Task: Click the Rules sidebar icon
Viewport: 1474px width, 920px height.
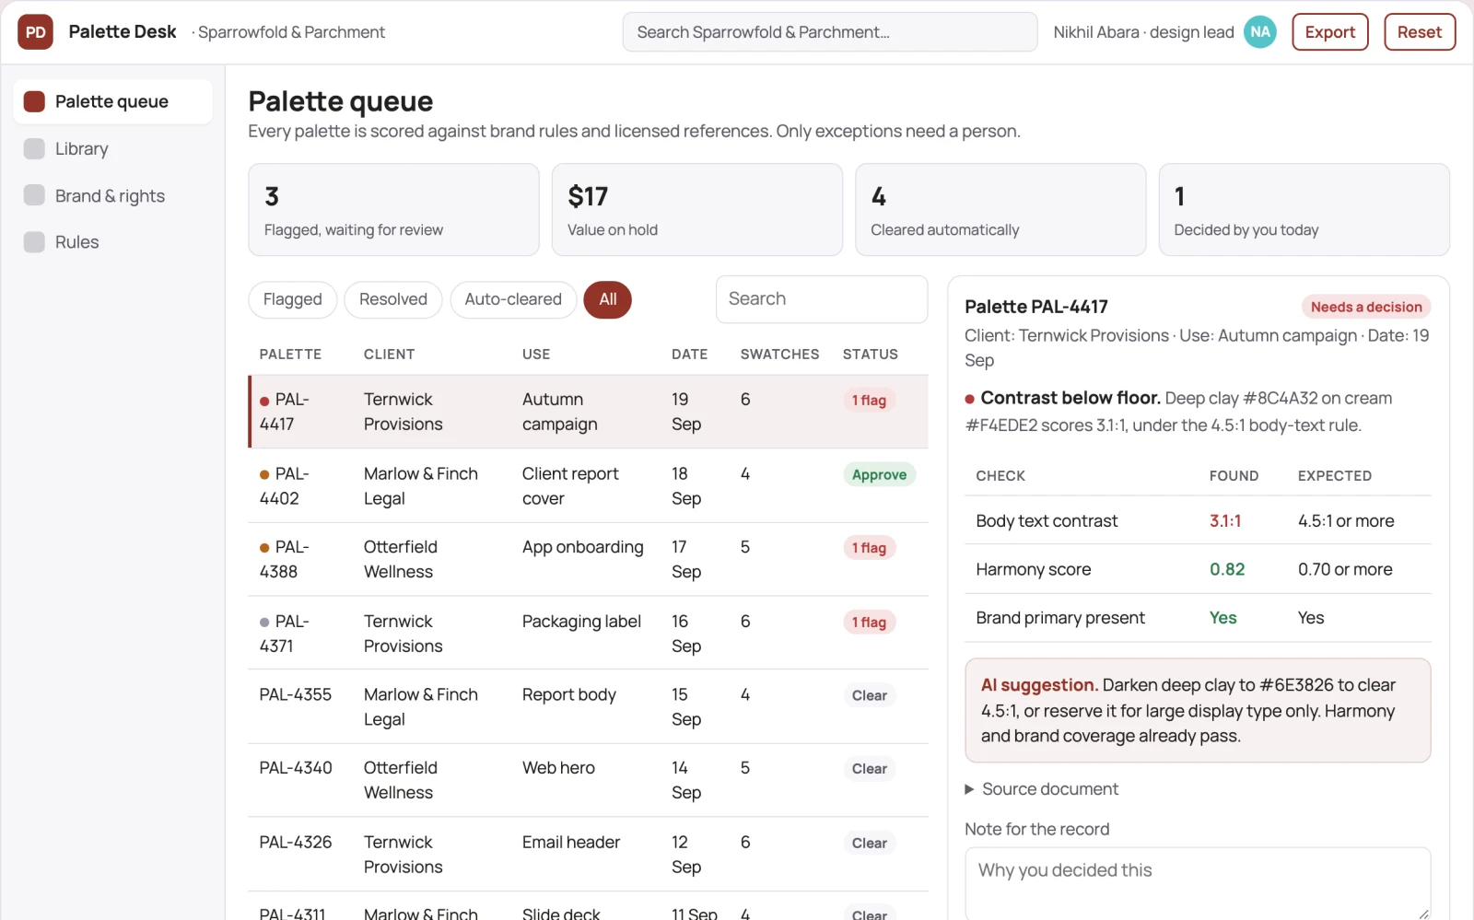Action: click(x=34, y=242)
